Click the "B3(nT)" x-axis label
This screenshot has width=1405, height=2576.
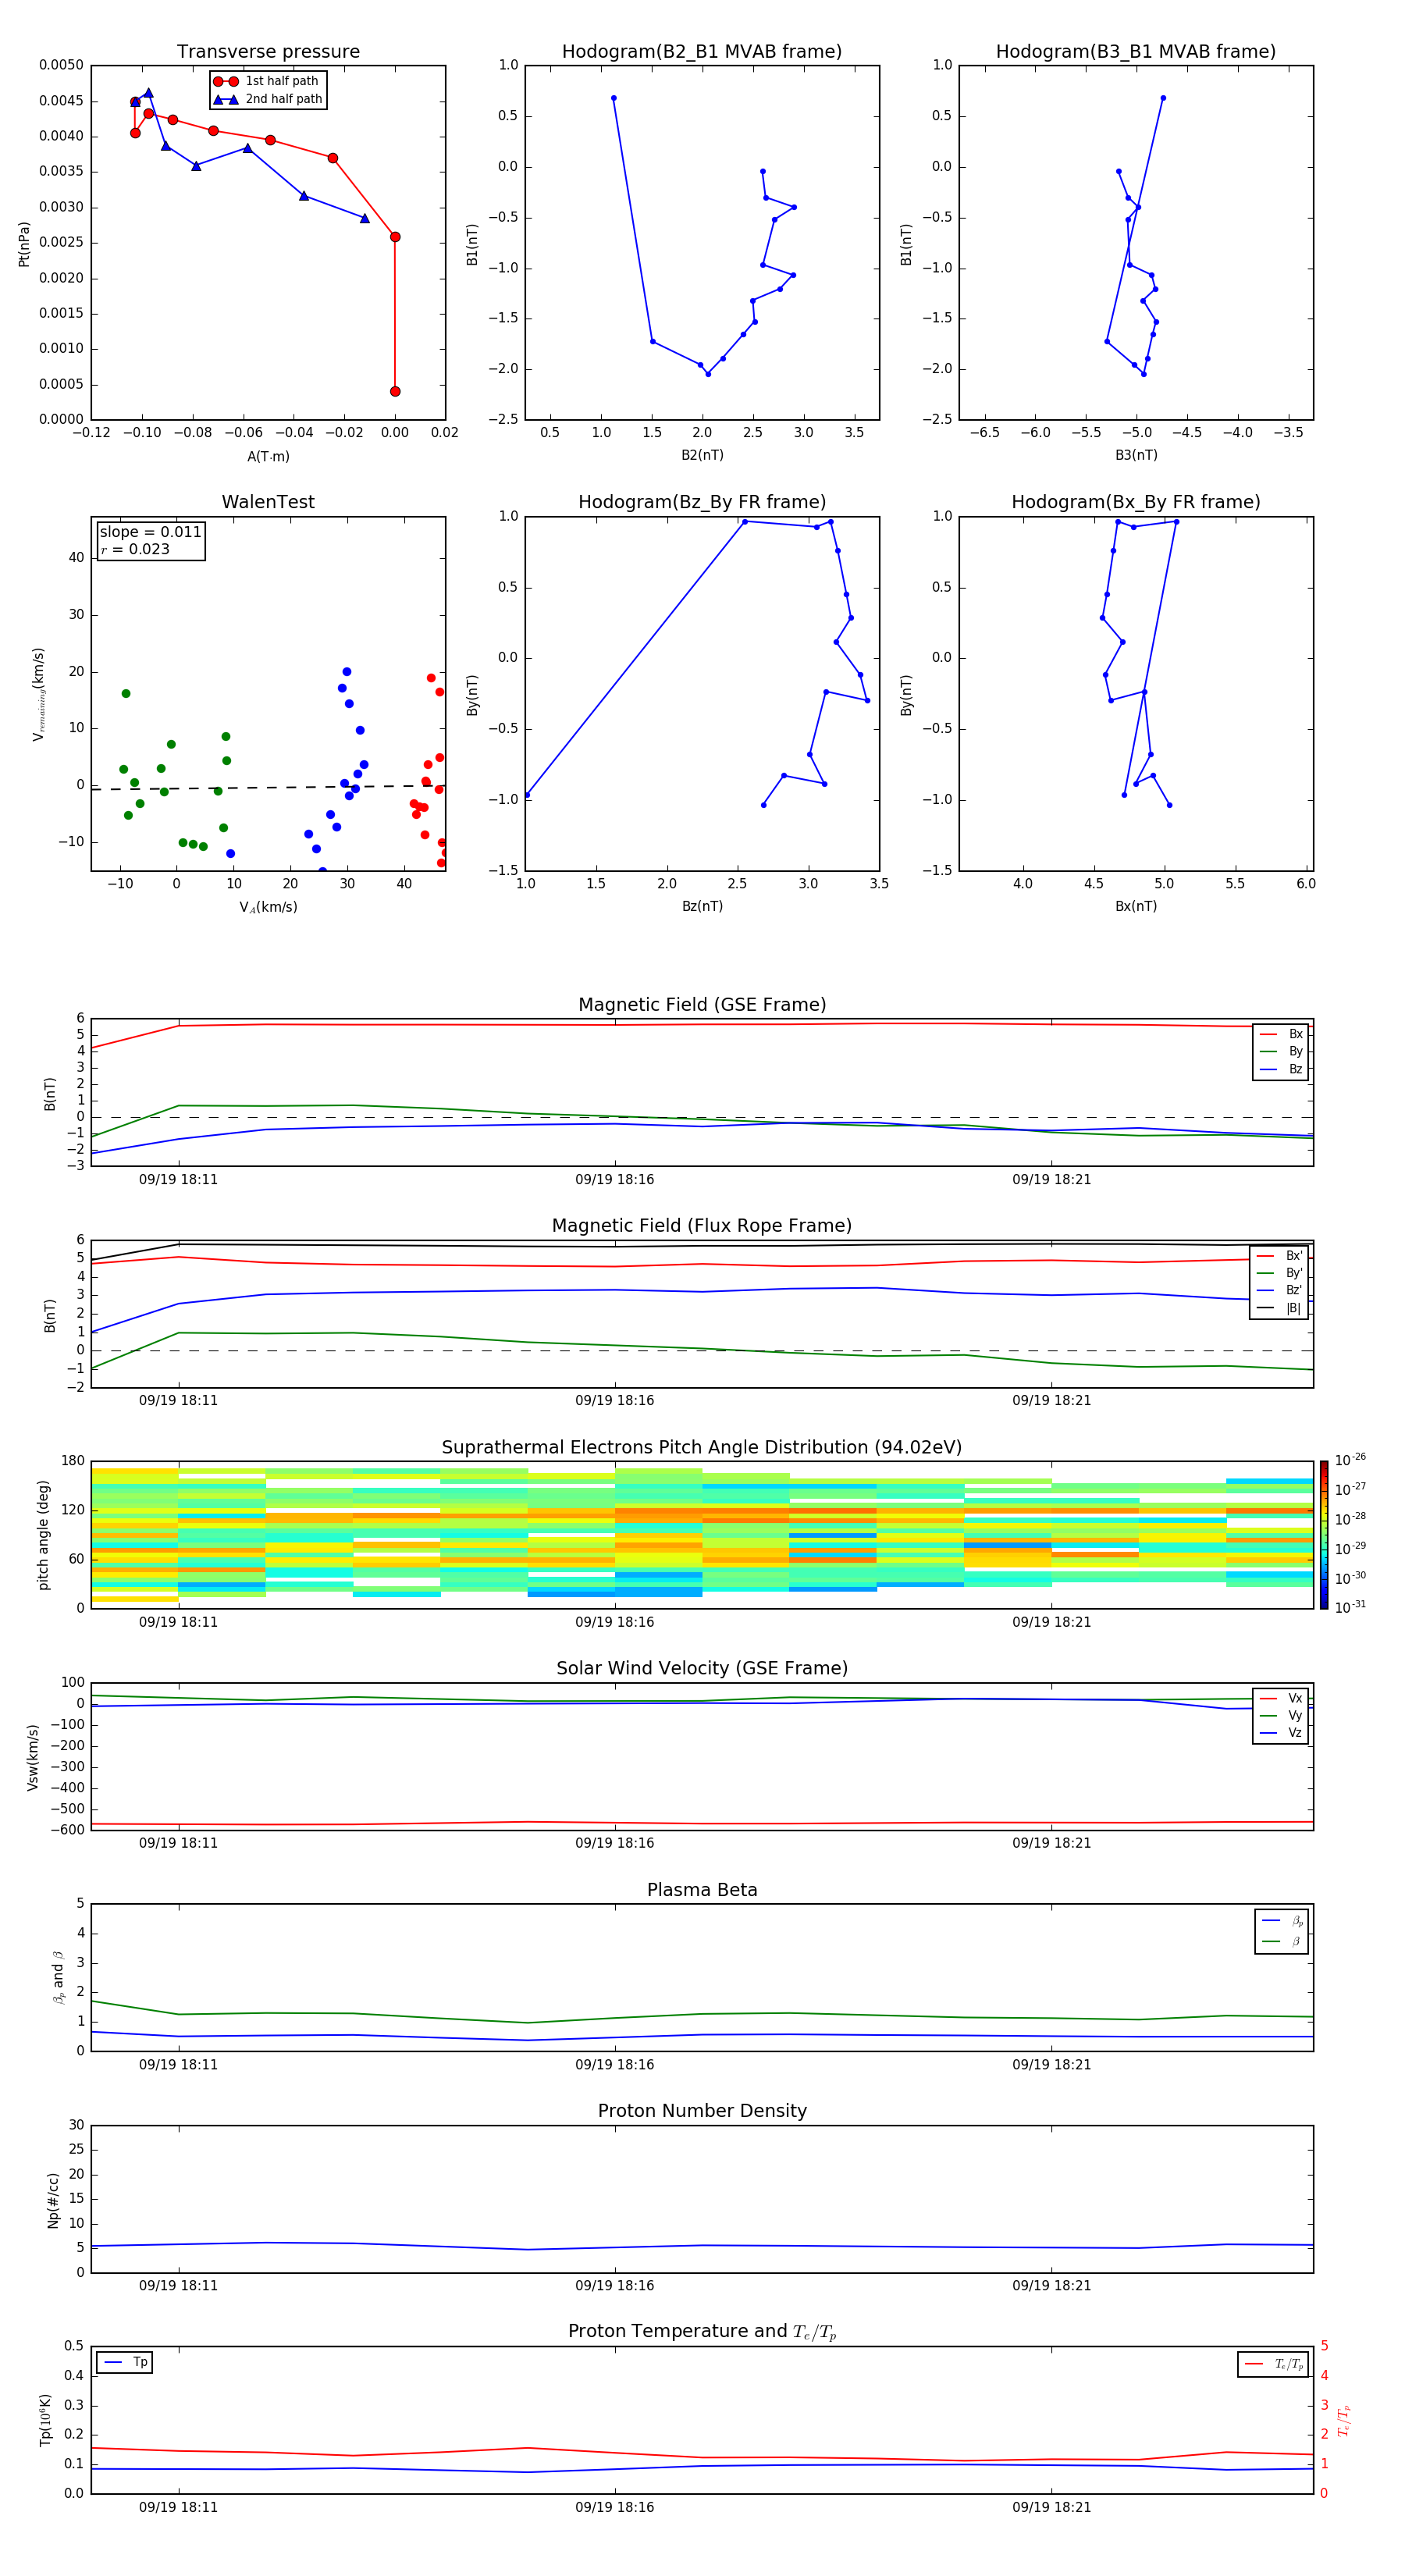1136,455
